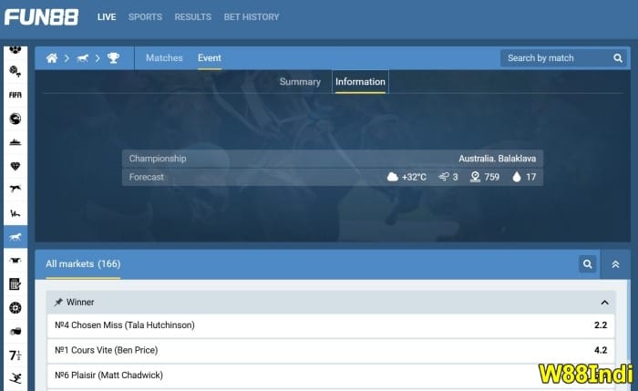Click the home icon in the breadcrumb
Viewport: 638px width, 391px height.
tap(52, 58)
